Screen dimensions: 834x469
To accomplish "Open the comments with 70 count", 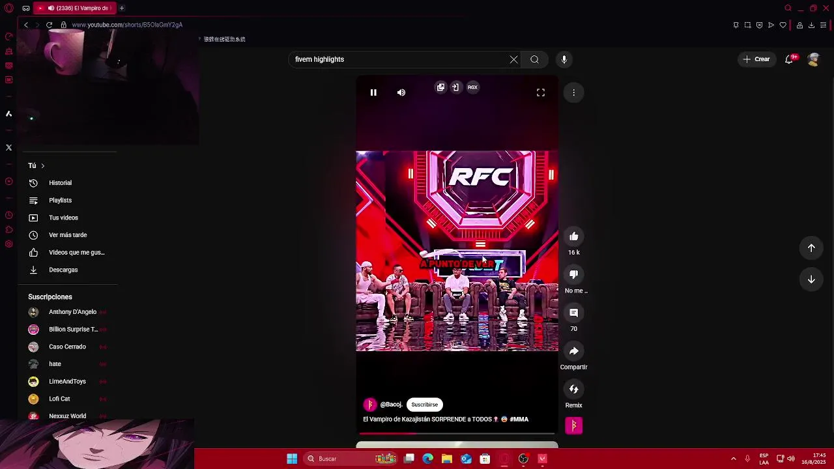I will tap(573, 313).
